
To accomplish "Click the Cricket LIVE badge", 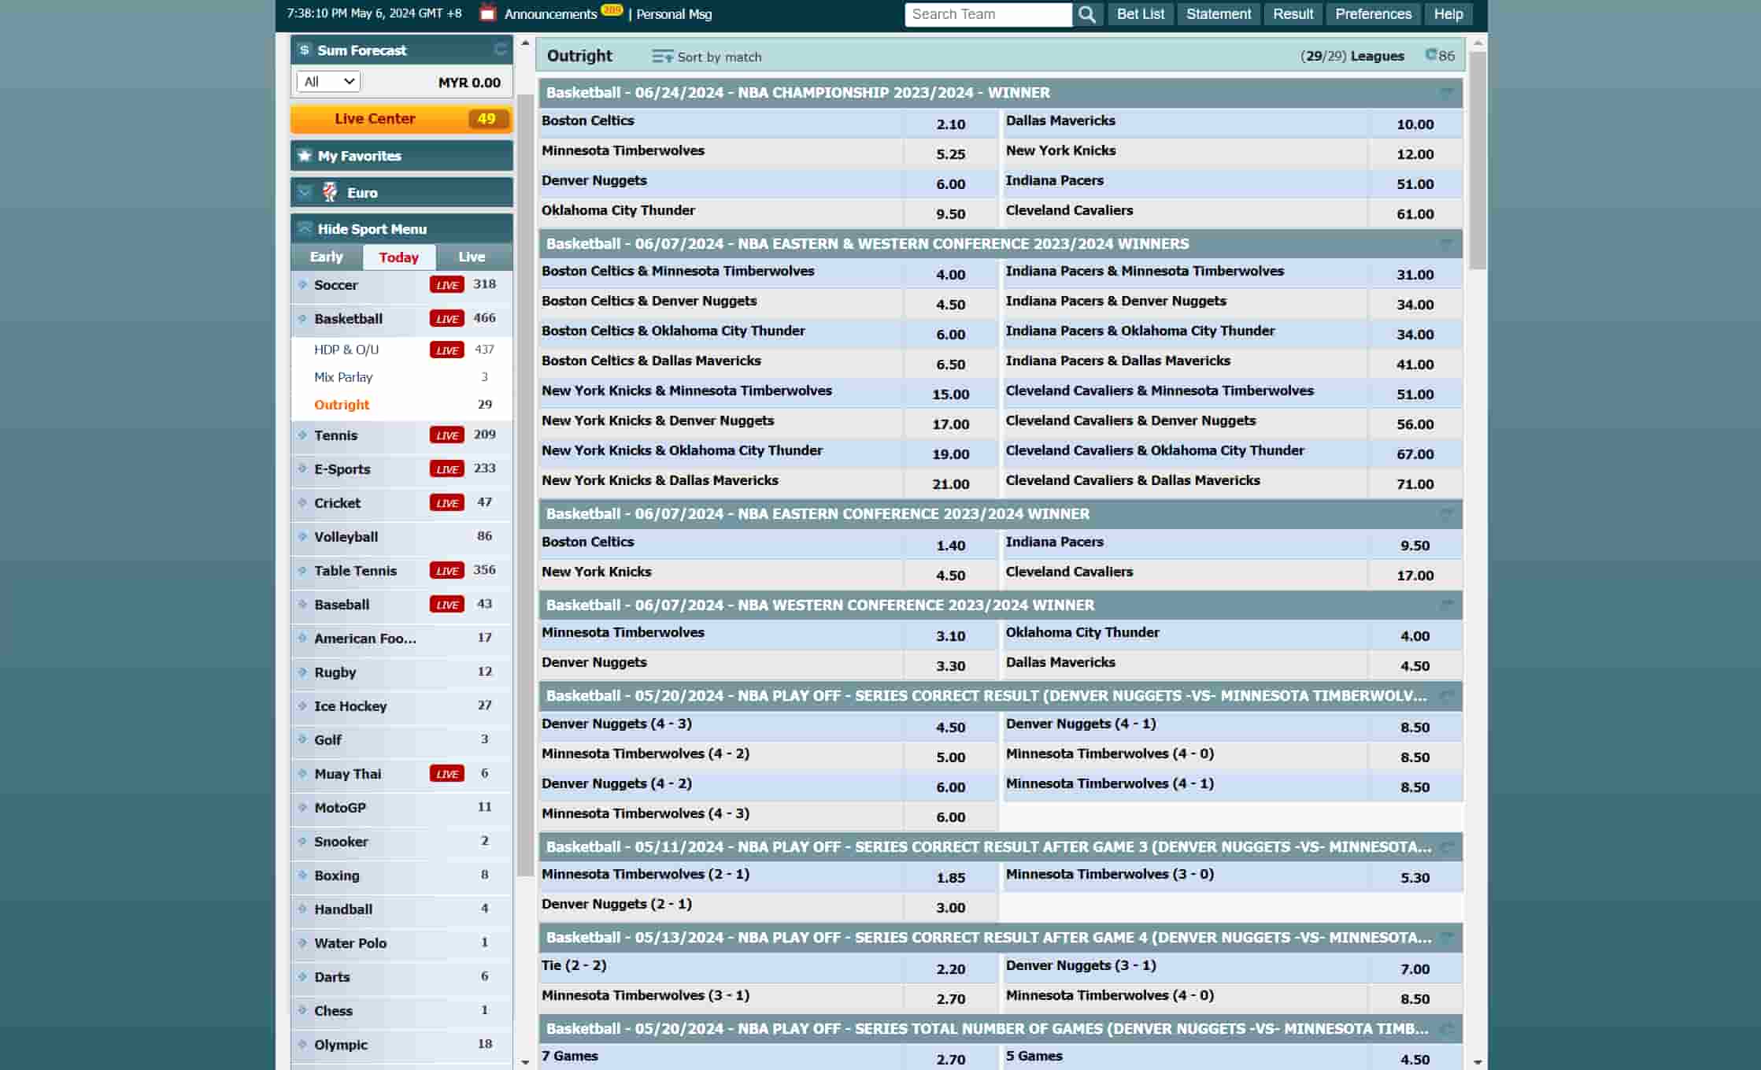I will (x=447, y=502).
